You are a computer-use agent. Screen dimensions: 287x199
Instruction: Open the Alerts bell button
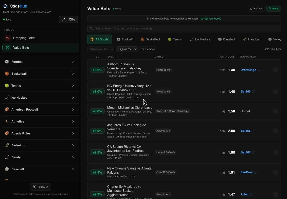click(x=274, y=9)
